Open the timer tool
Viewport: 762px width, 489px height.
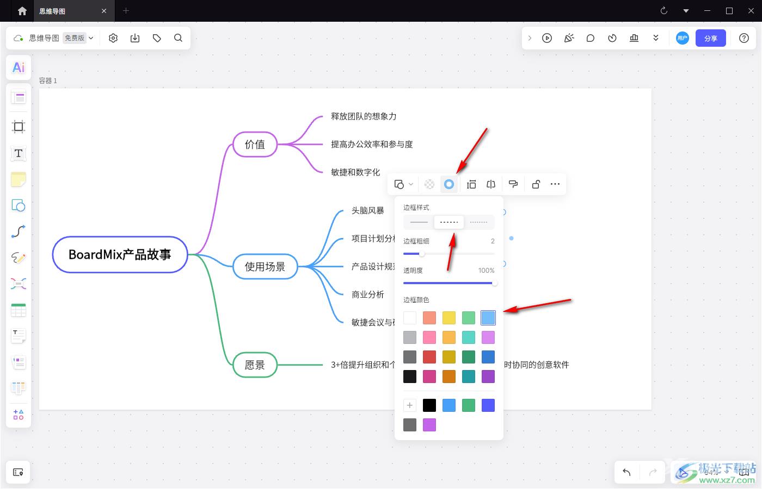pyautogui.click(x=612, y=38)
